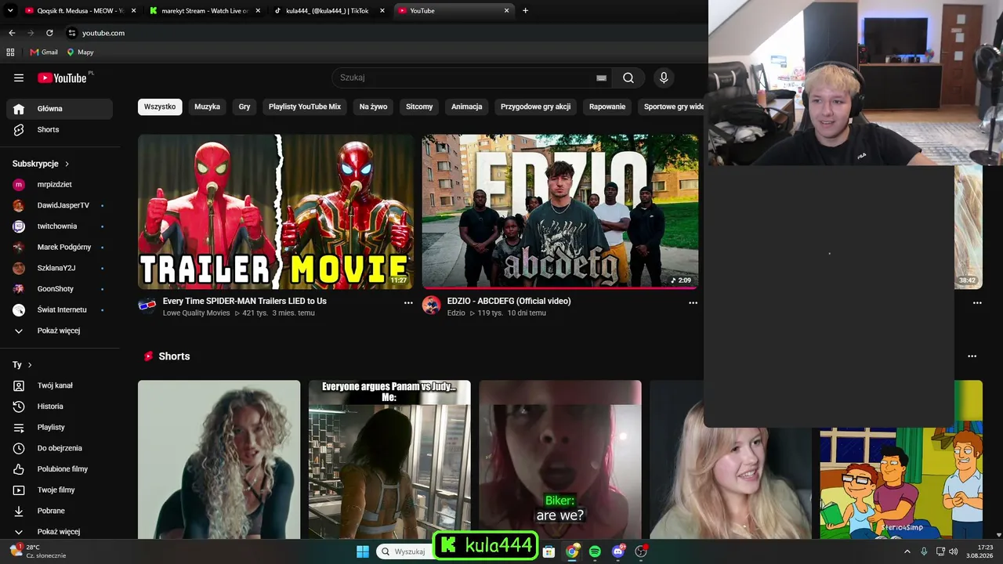Start voice search with the microphone

click(664, 78)
